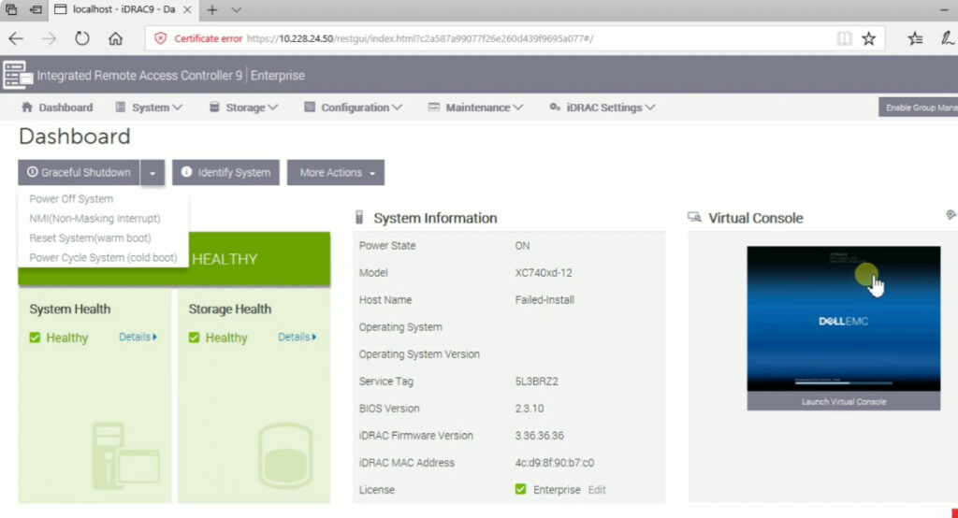Click the browser refresh icon
This screenshot has height=518, width=958.
(82, 38)
